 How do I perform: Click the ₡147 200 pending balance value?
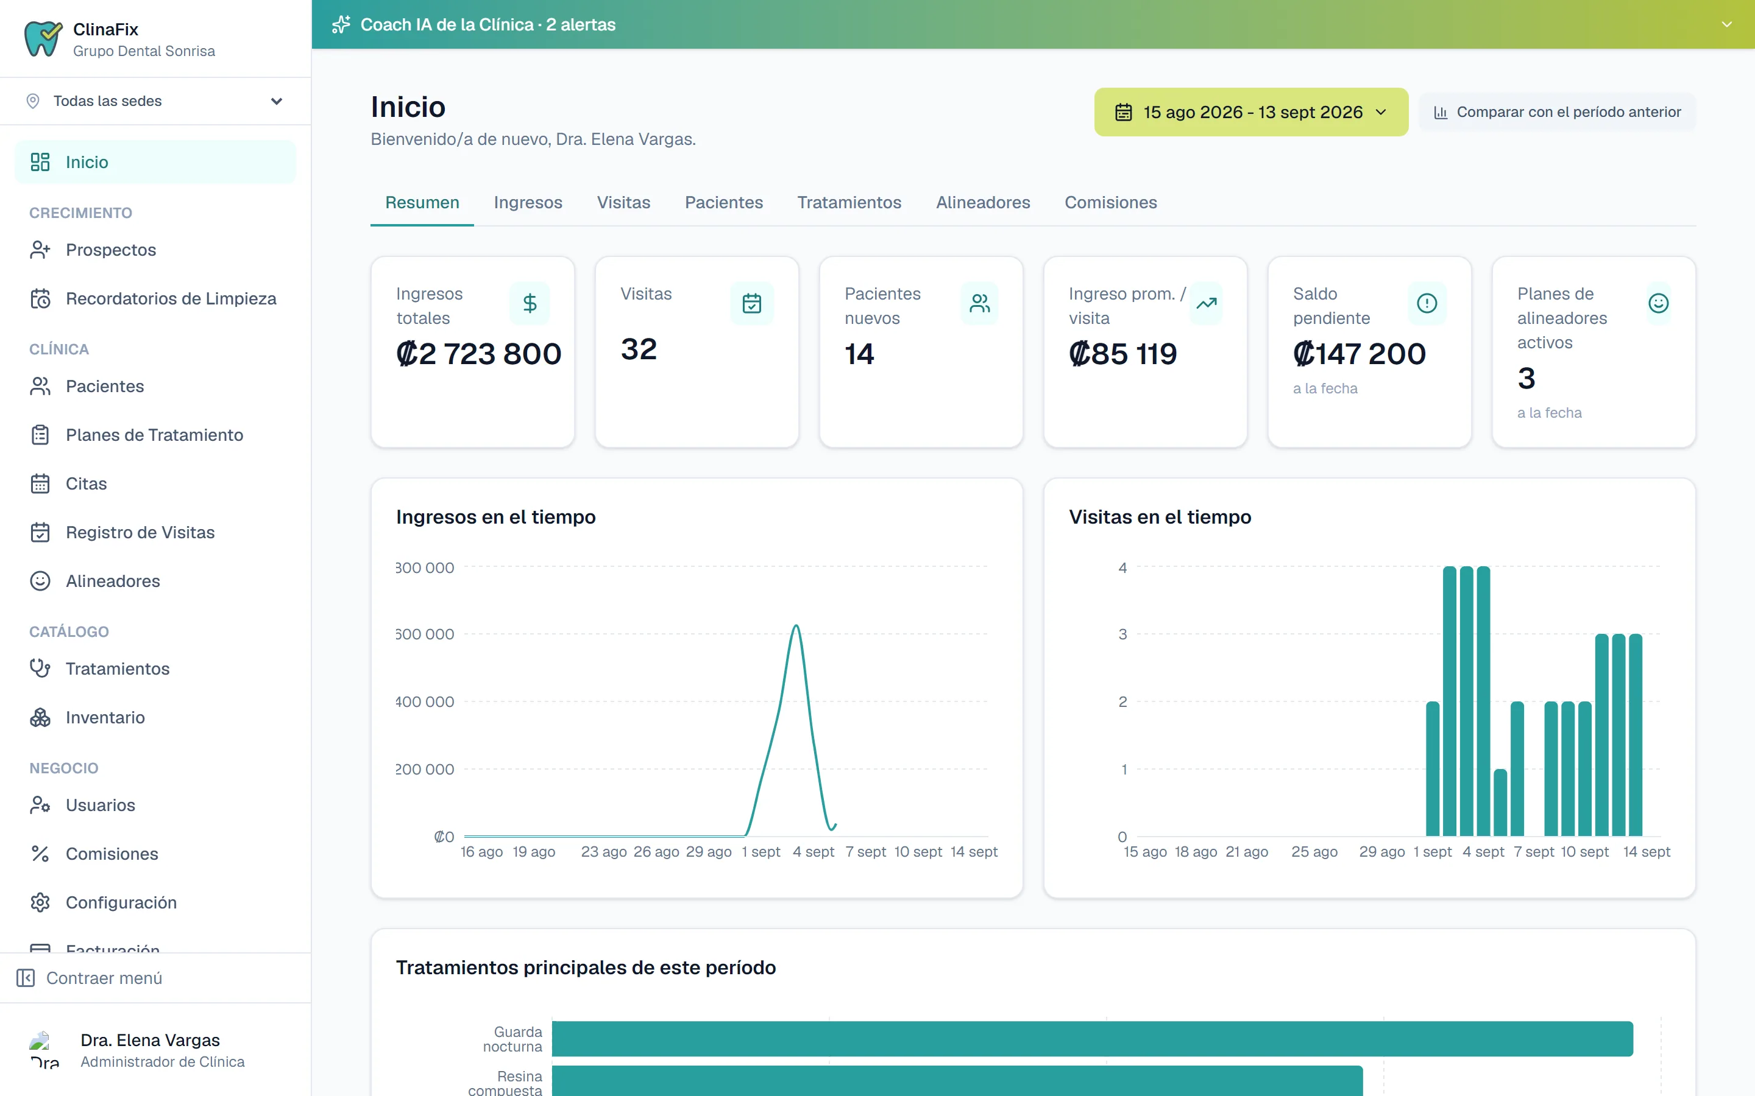[1359, 354]
